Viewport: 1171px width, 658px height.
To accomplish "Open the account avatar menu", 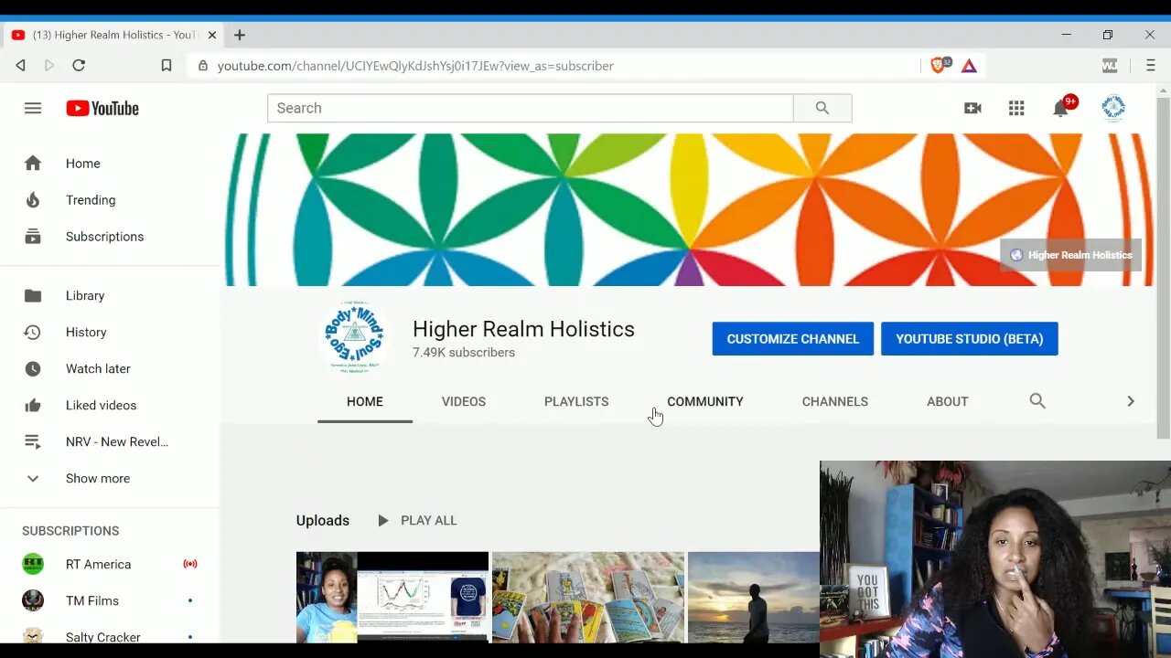I will 1113,108.
